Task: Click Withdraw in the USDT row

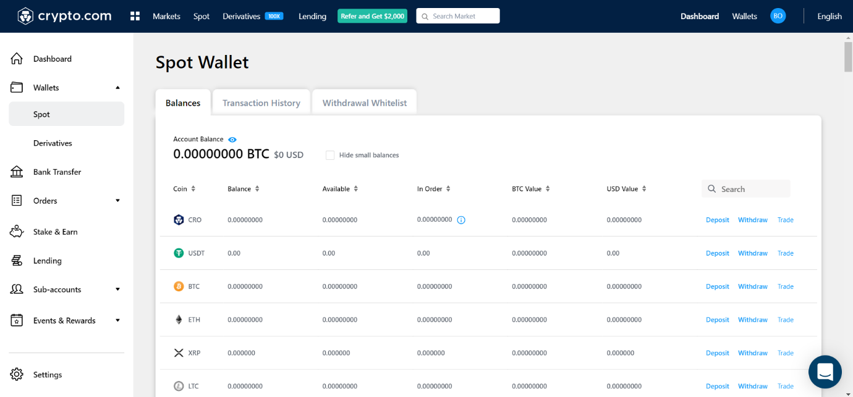Action: [x=753, y=253]
